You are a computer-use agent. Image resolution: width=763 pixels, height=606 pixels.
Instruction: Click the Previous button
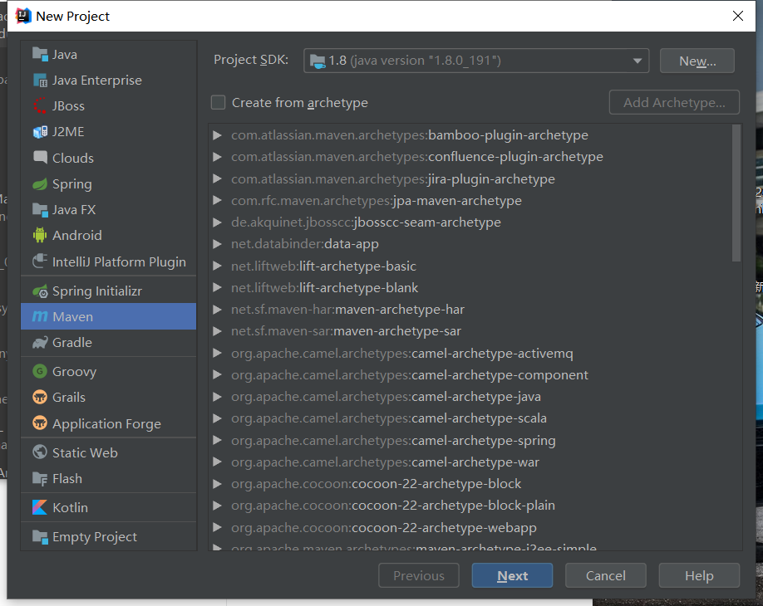pyautogui.click(x=418, y=575)
